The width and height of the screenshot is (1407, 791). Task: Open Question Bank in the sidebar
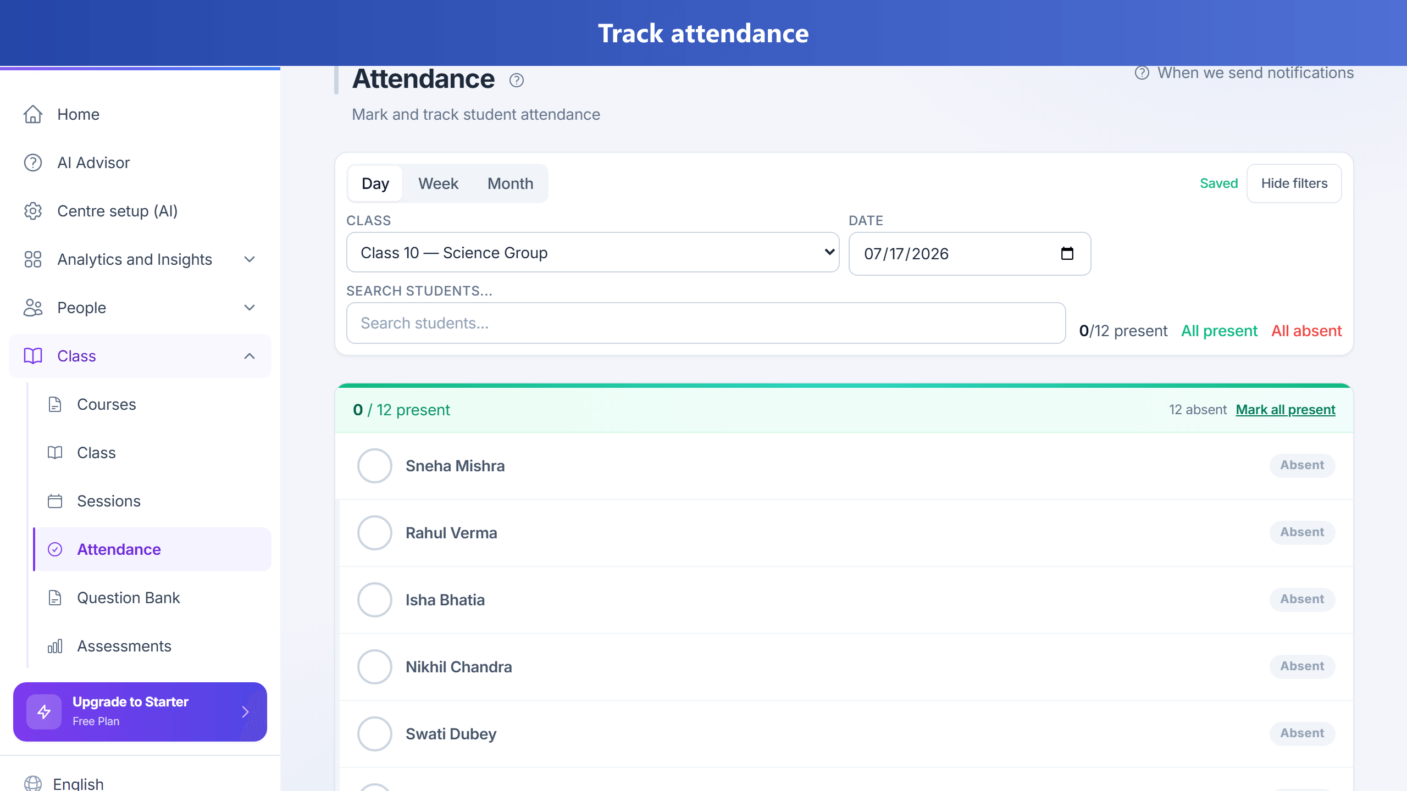tap(152, 598)
